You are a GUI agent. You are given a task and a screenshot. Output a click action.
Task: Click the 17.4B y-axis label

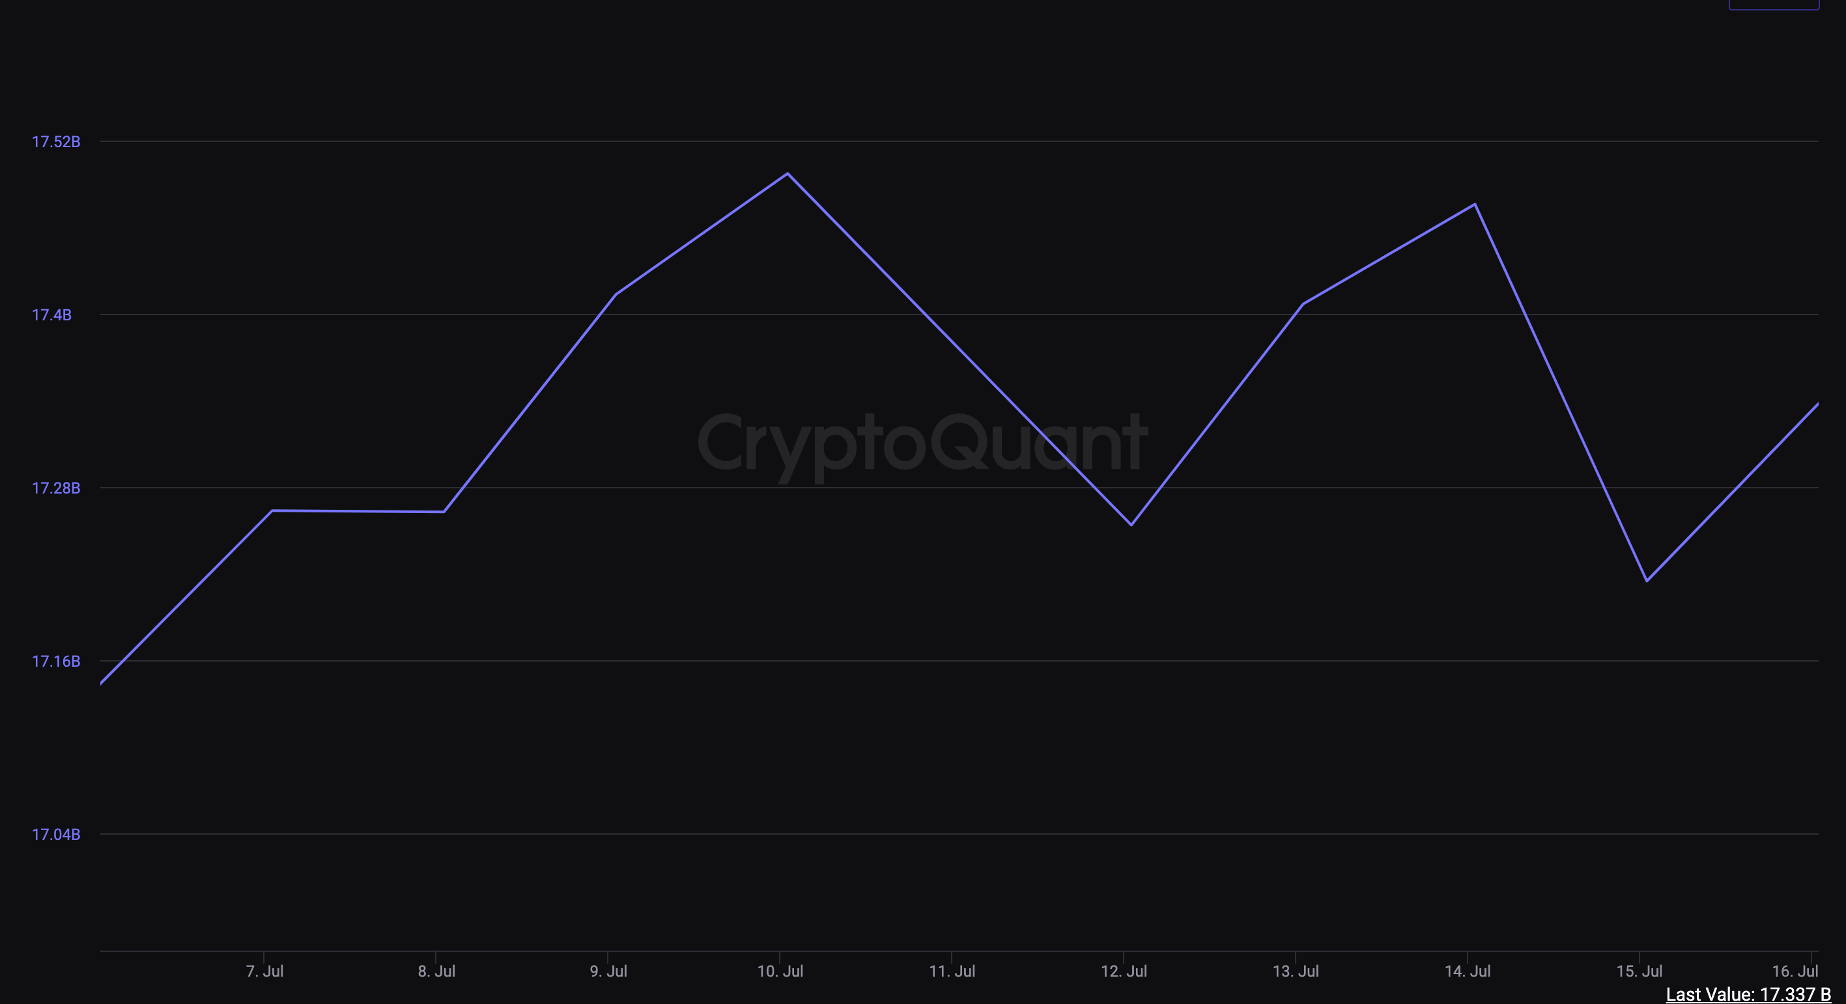[51, 315]
